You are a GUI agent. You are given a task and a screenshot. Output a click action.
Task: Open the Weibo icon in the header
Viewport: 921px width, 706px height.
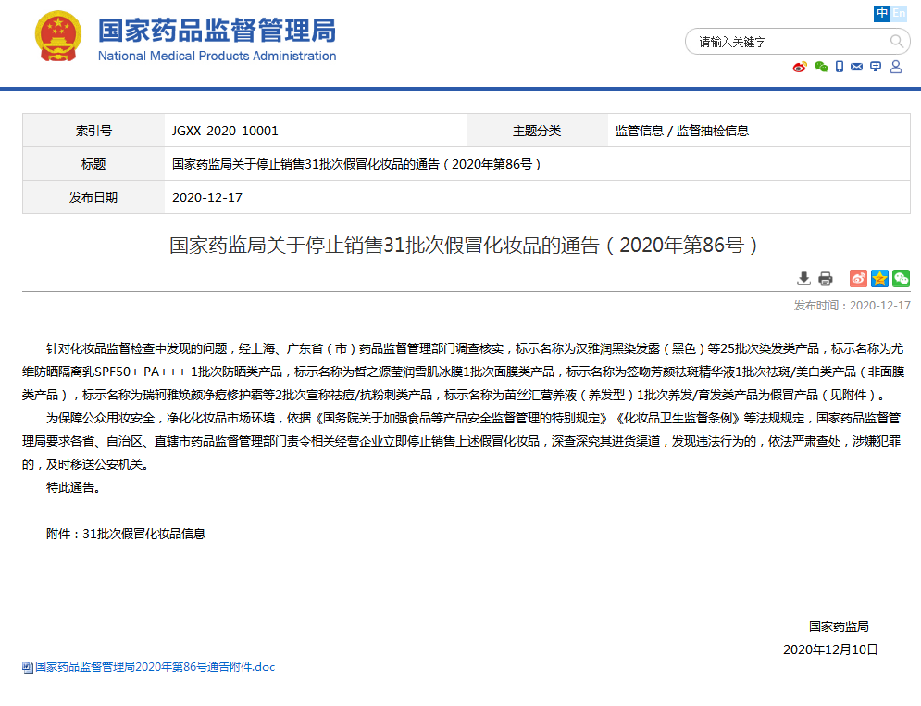(800, 67)
